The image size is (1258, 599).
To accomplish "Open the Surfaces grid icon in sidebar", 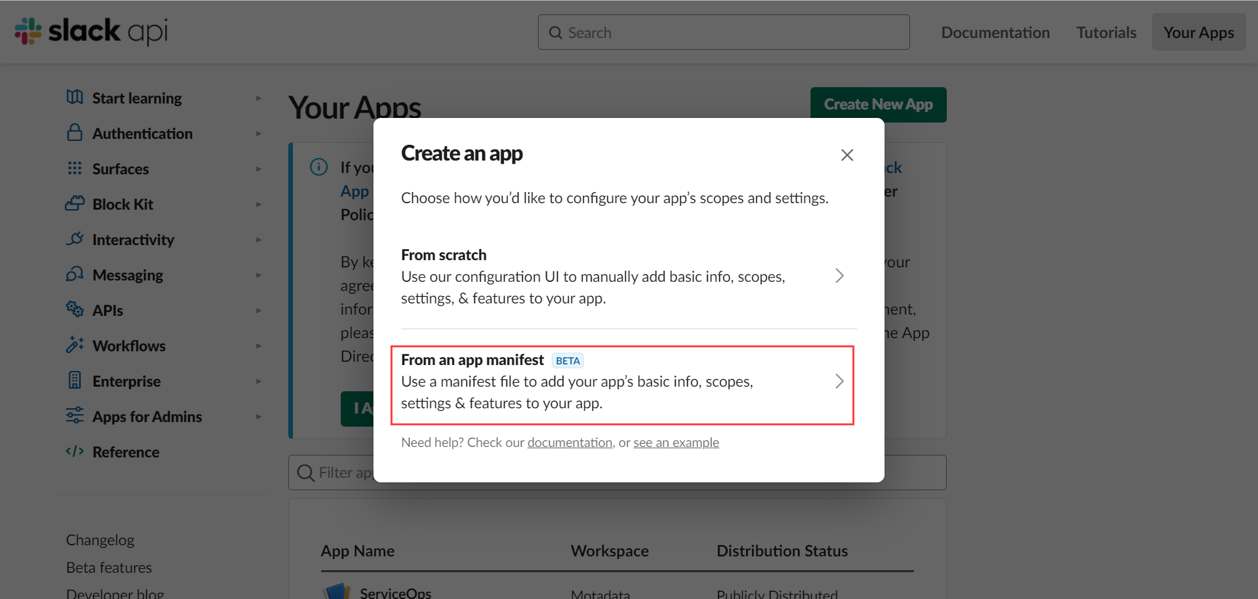I will point(74,168).
